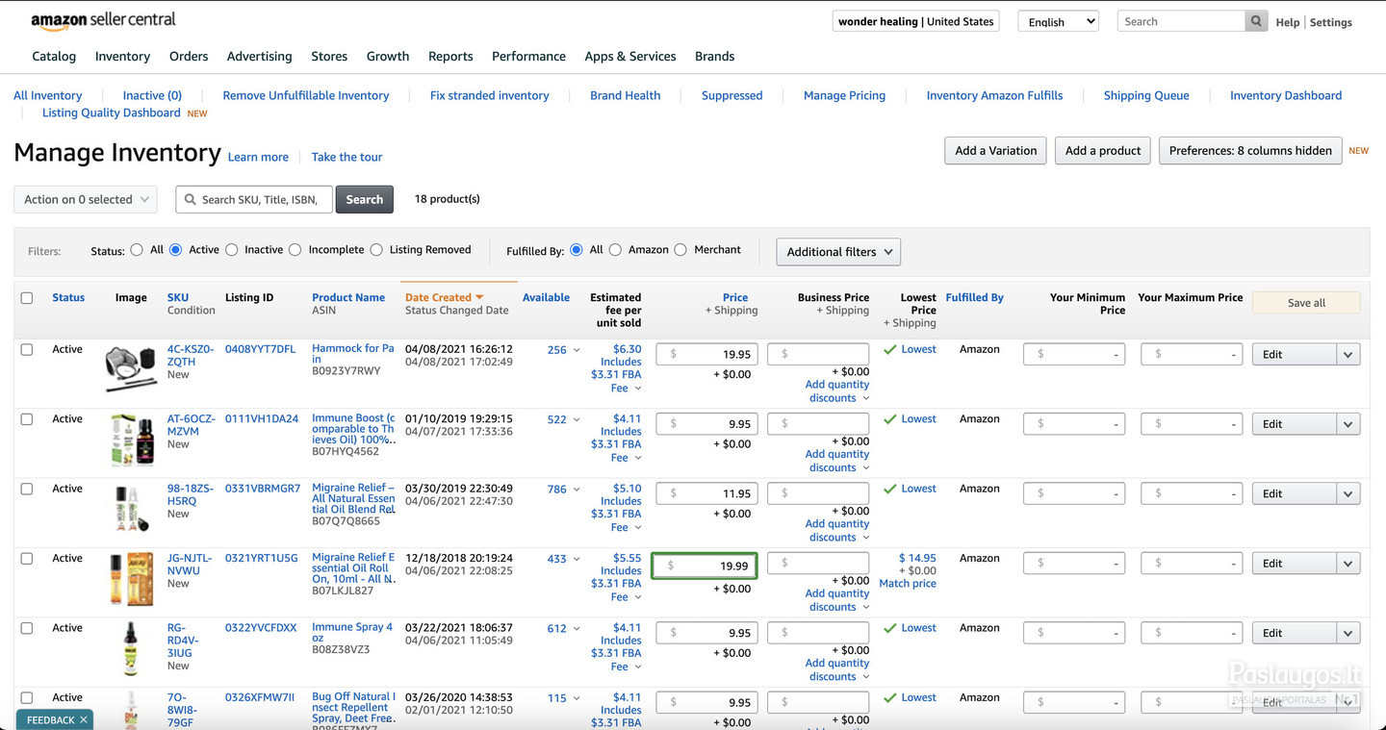Open the Immune Boost product thumbnail

pos(132,441)
